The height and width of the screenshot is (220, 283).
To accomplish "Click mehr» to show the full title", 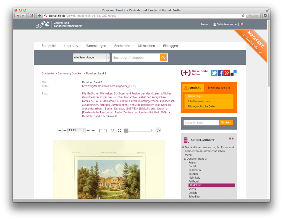I will 189,155.
